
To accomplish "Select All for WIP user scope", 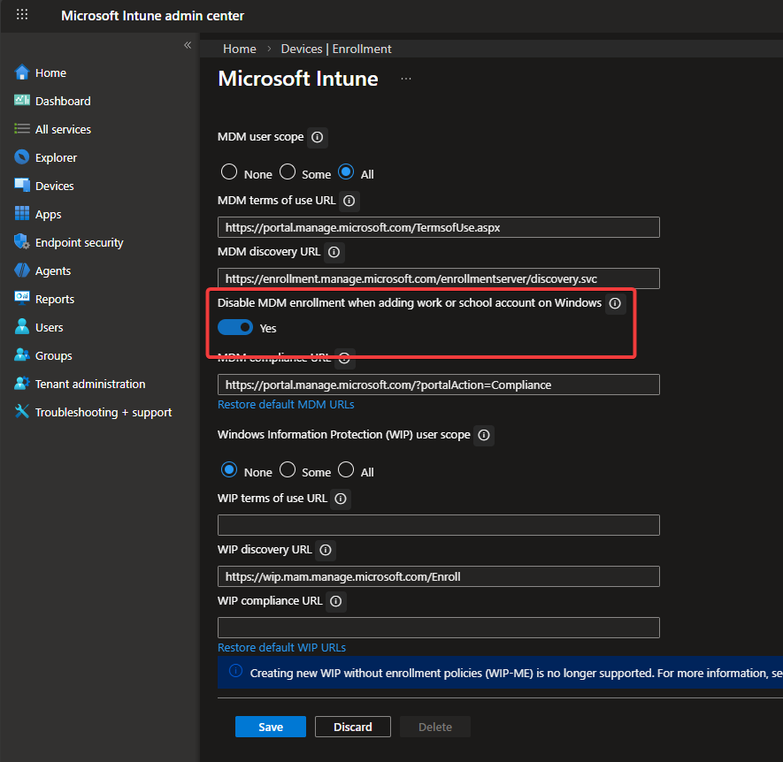I will [346, 470].
